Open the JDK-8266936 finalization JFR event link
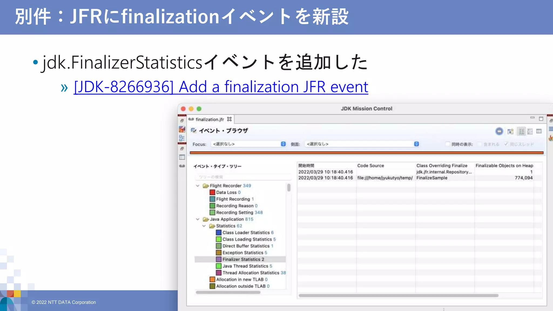Screen dimensions: 553x311 (x=221, y=87)
